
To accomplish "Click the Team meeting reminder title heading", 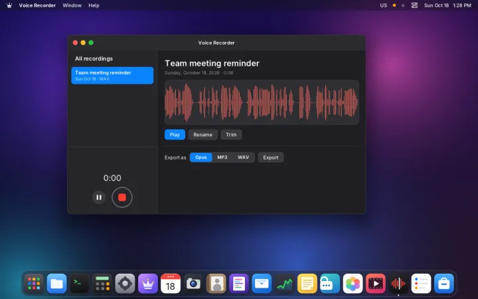I will (212, 63).
